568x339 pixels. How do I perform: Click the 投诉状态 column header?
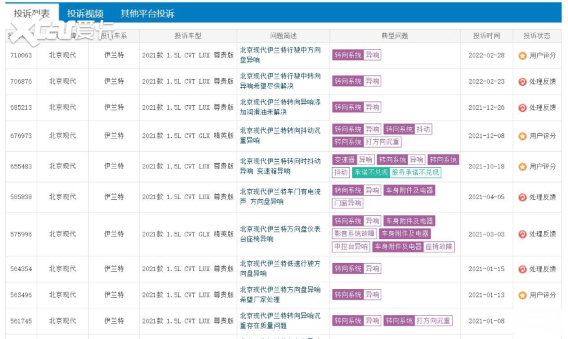pyautogui.click(x=537, y=35)
